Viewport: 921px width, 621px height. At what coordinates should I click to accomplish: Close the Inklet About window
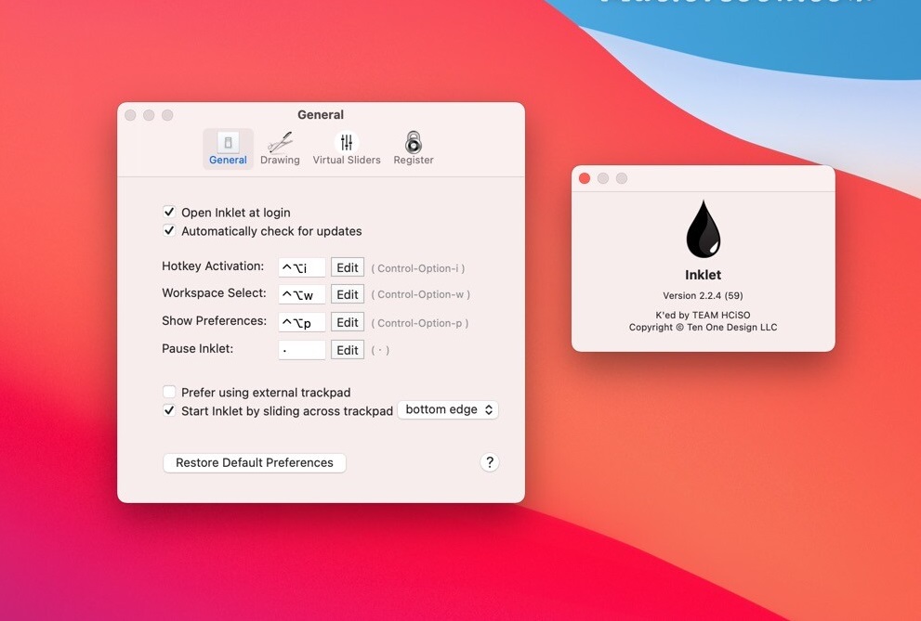point(585,178)
